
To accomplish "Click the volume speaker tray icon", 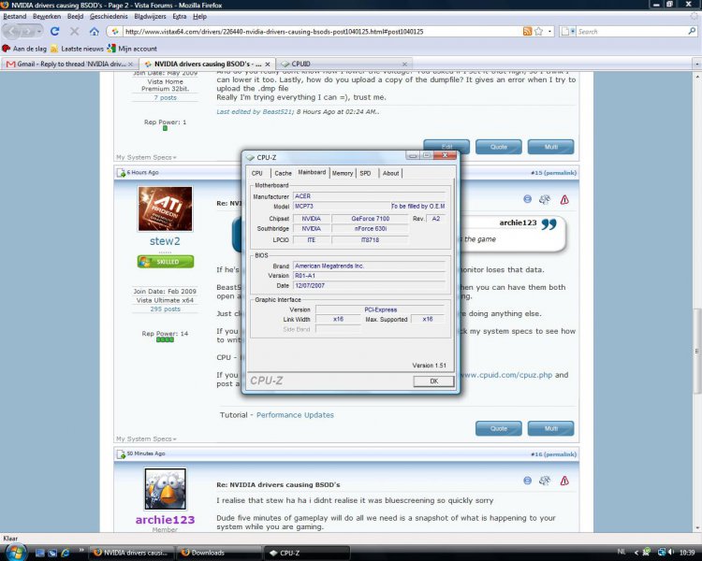I will click(671, 552).
